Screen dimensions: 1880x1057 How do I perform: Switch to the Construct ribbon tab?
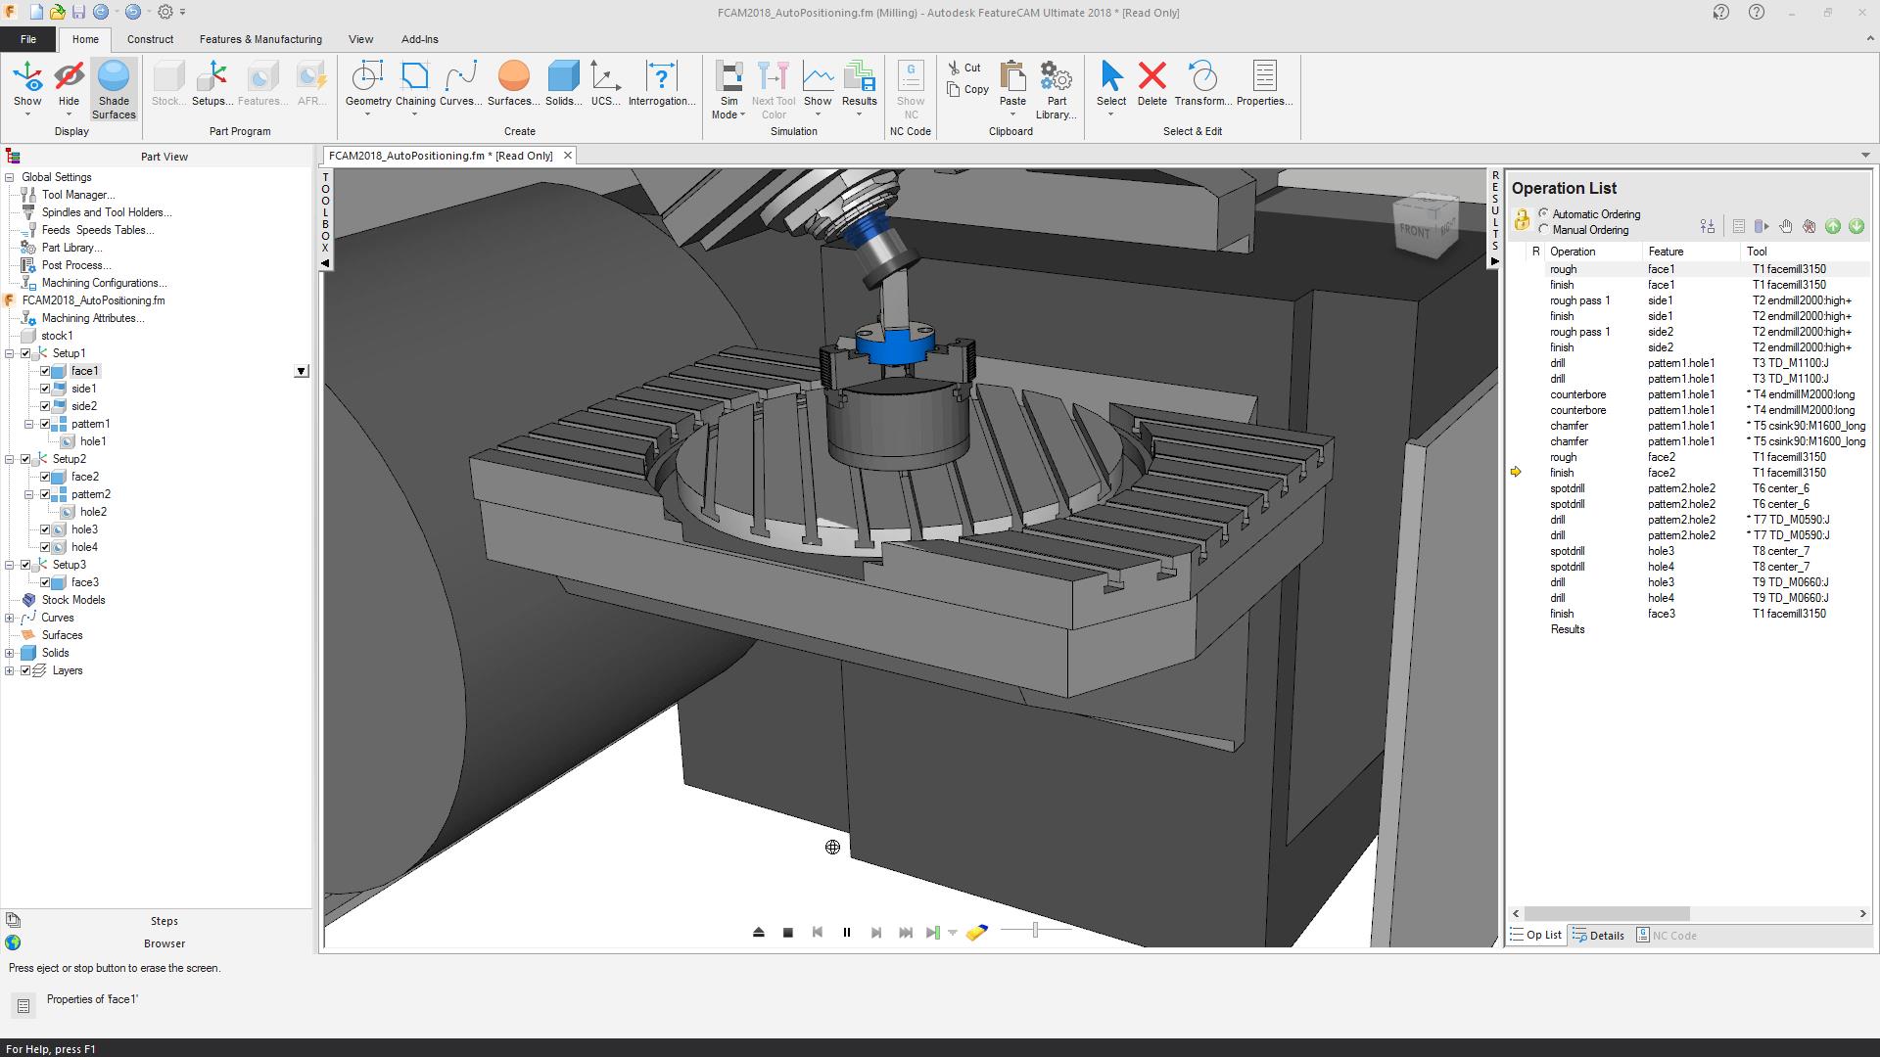click(151, 39)
